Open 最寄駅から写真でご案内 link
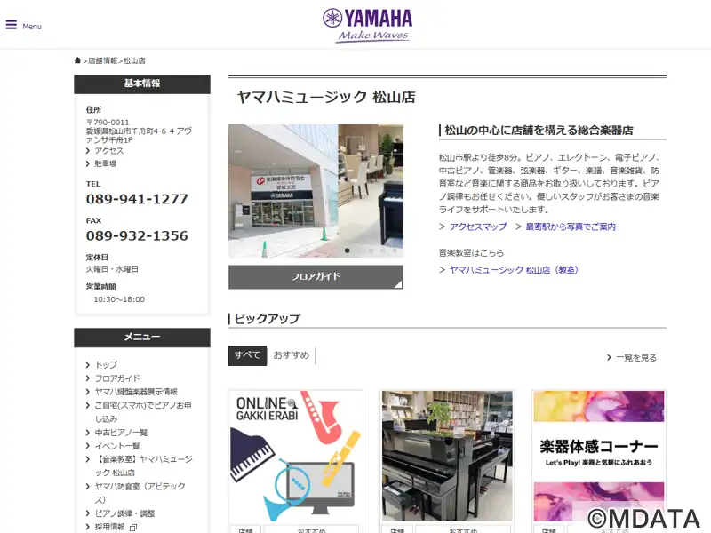 tap(571, 227)
